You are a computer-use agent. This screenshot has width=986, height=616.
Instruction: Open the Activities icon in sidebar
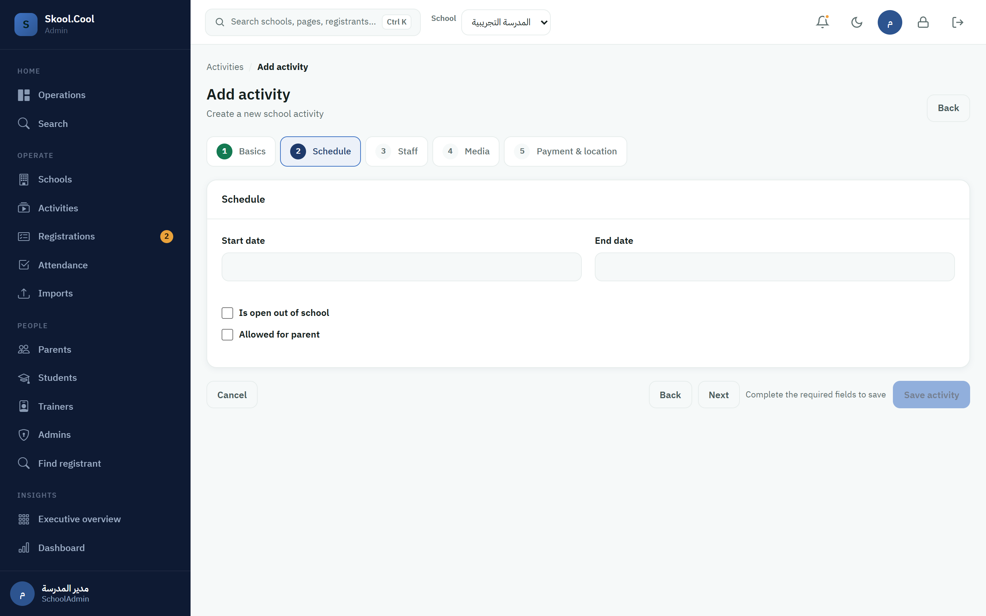24,208
